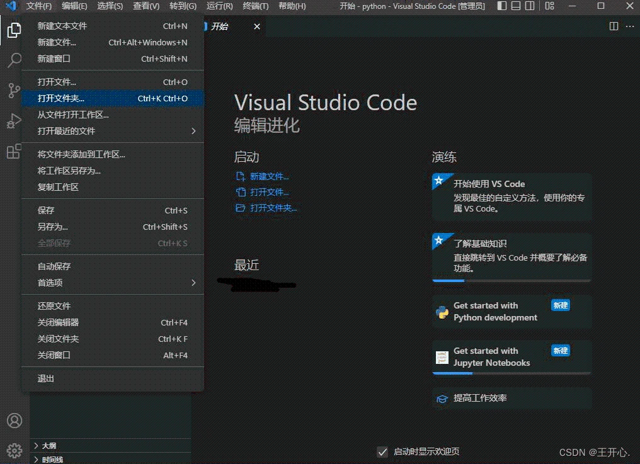Uncheck 启动时显示欢迎页 checkbox

tap(382, 452)
